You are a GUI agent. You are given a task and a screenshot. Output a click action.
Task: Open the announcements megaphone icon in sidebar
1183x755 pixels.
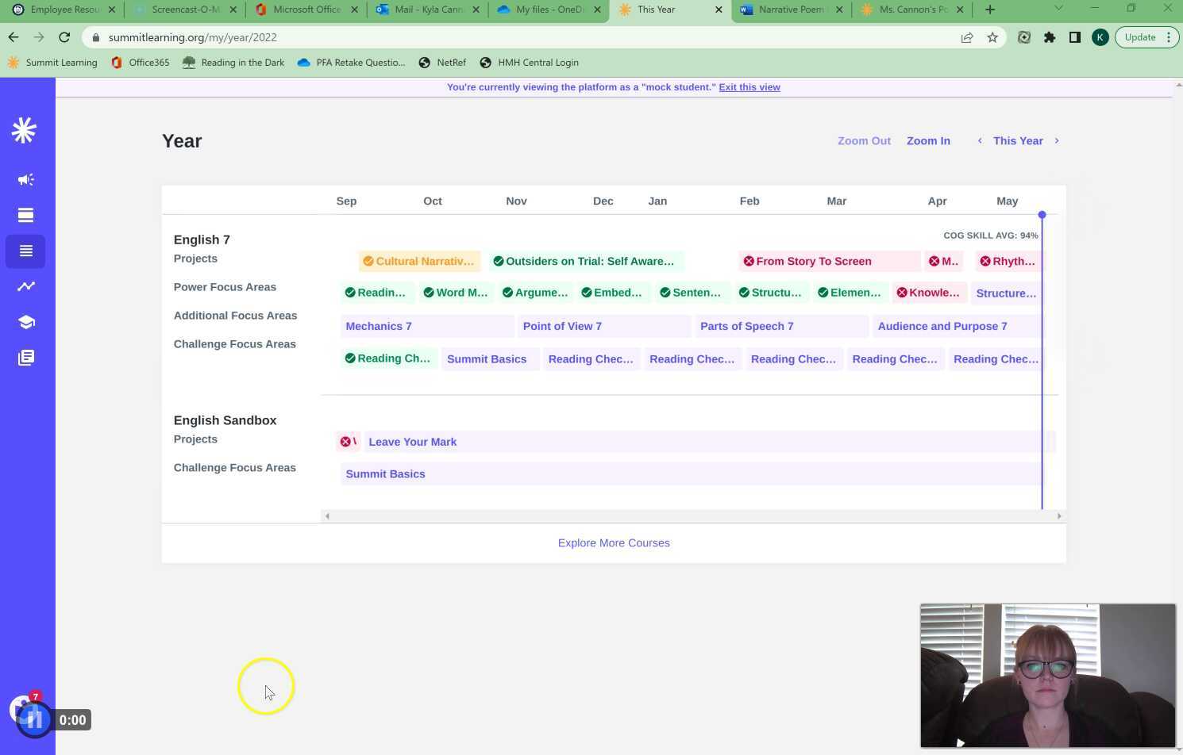point(26,180)
